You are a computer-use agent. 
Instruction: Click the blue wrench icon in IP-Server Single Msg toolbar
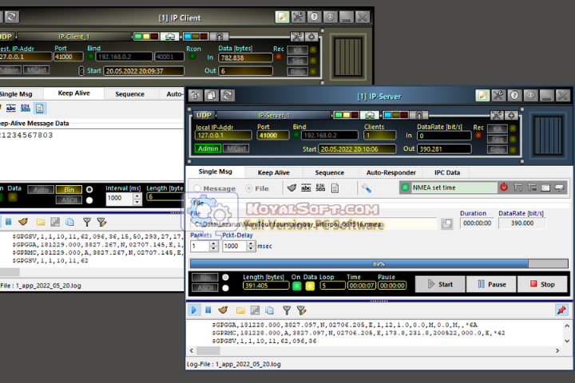click(366, 188)
